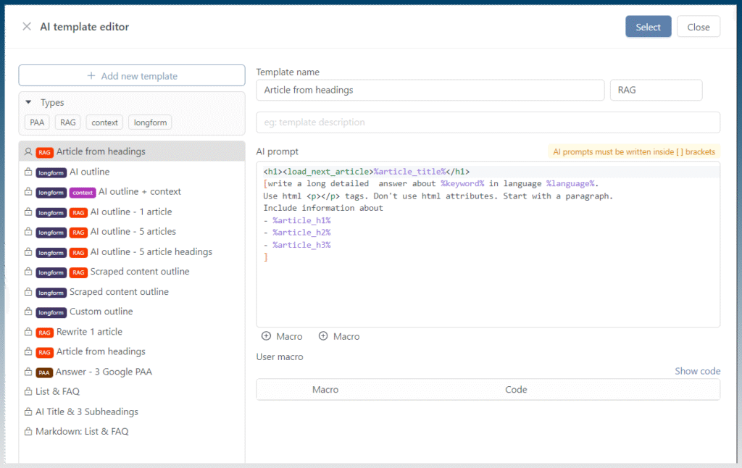Open the Custom outline template
Viewport: 742px width, 468px height.
click(132, 312)
